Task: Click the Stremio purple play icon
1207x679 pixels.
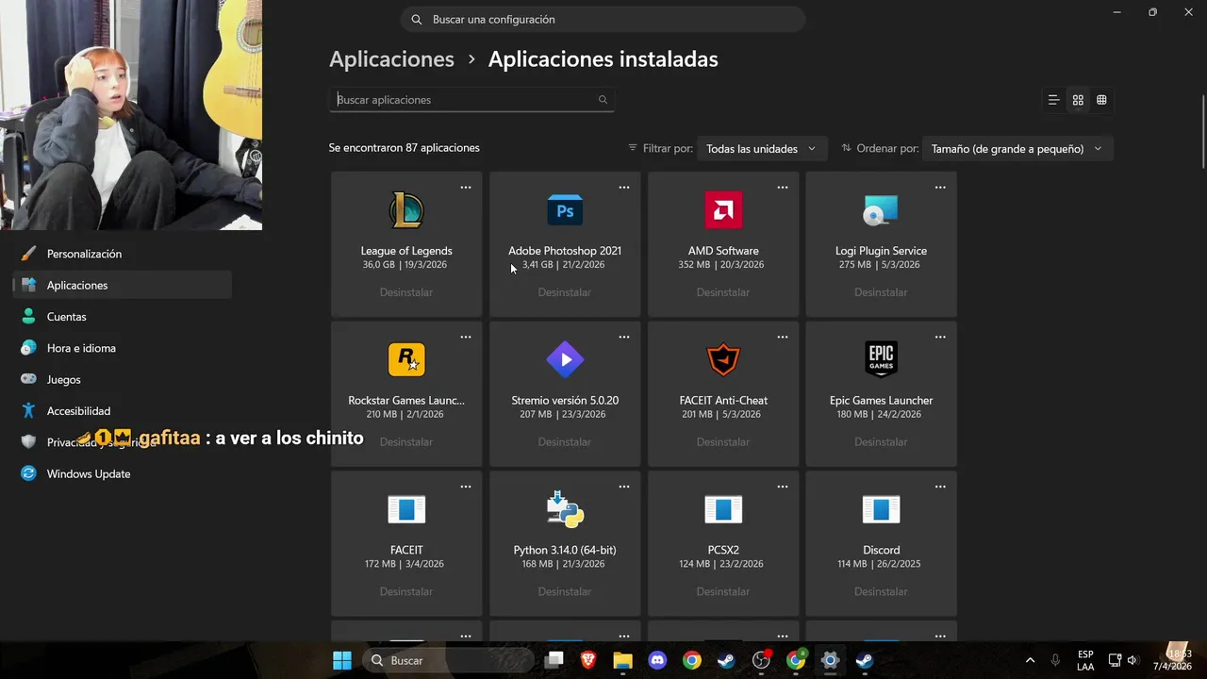Action: 565,359
